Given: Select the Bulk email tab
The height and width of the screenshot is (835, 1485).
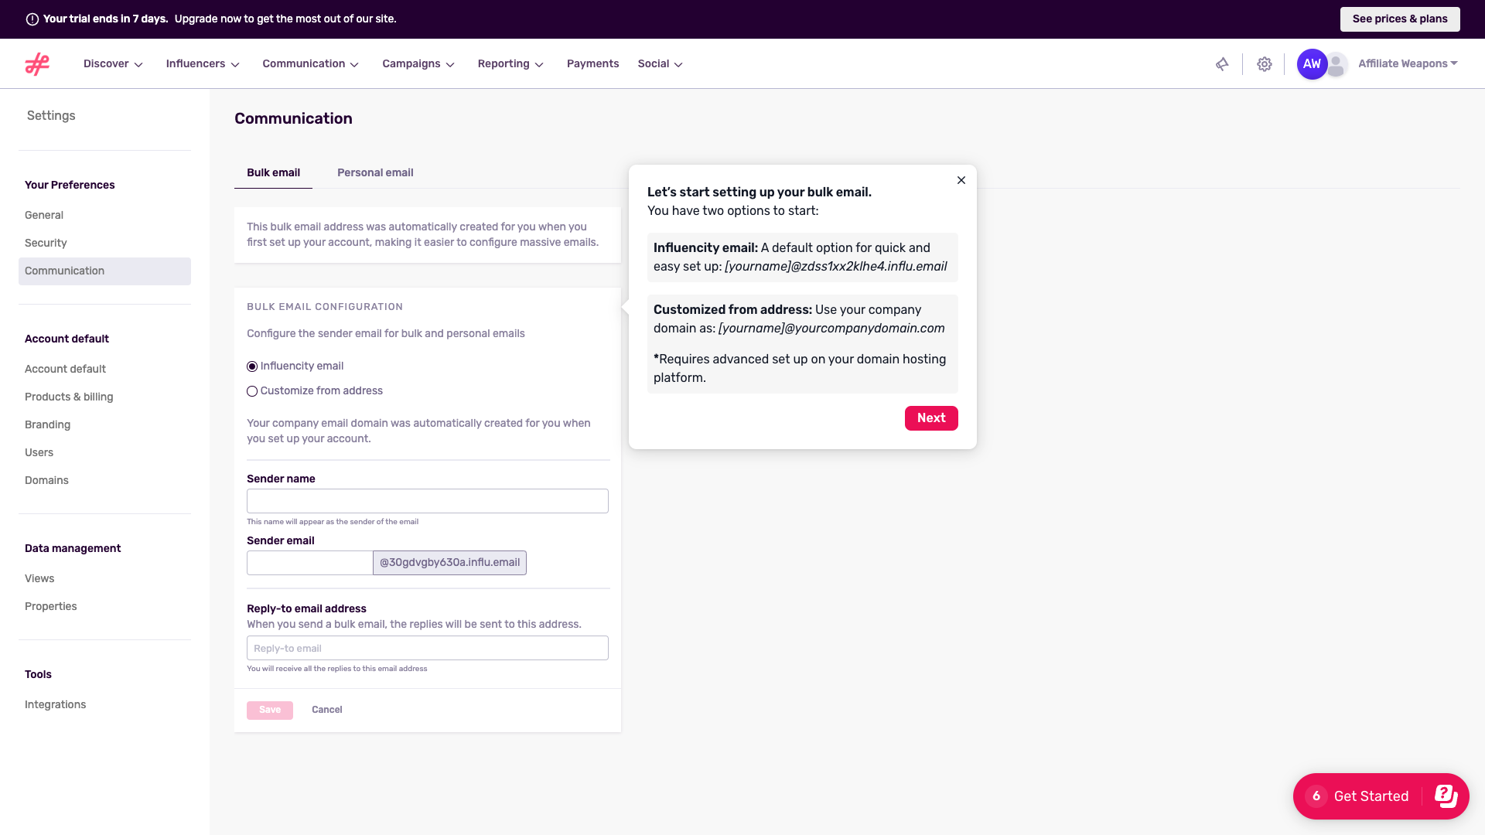Looking at the screenshot, I should pyautogui.click(x=273, y=172).
